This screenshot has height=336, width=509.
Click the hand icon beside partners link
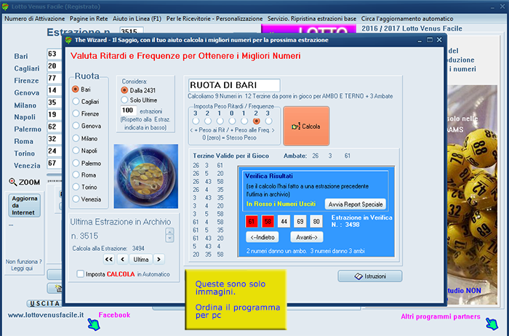[x=492, y=324]
